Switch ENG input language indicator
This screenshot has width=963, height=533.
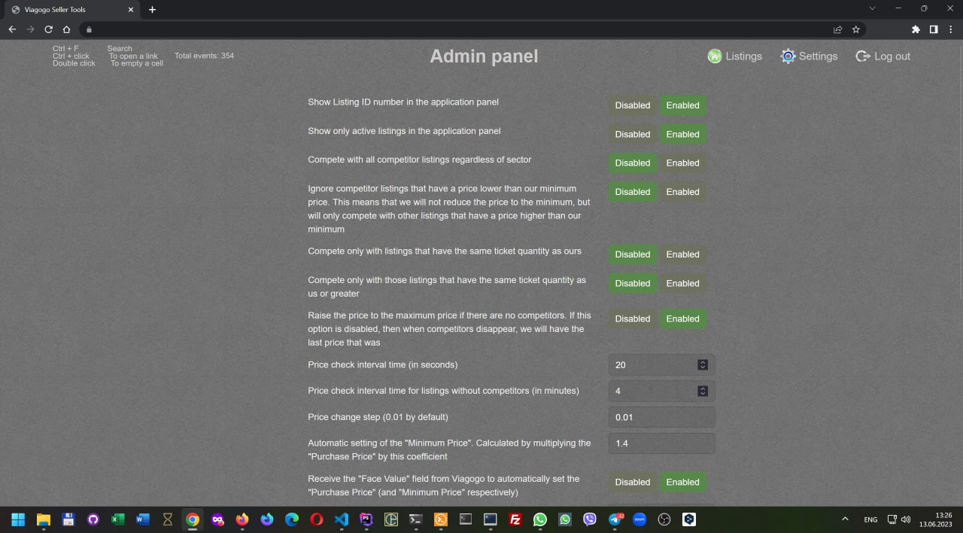coord(870,519)
